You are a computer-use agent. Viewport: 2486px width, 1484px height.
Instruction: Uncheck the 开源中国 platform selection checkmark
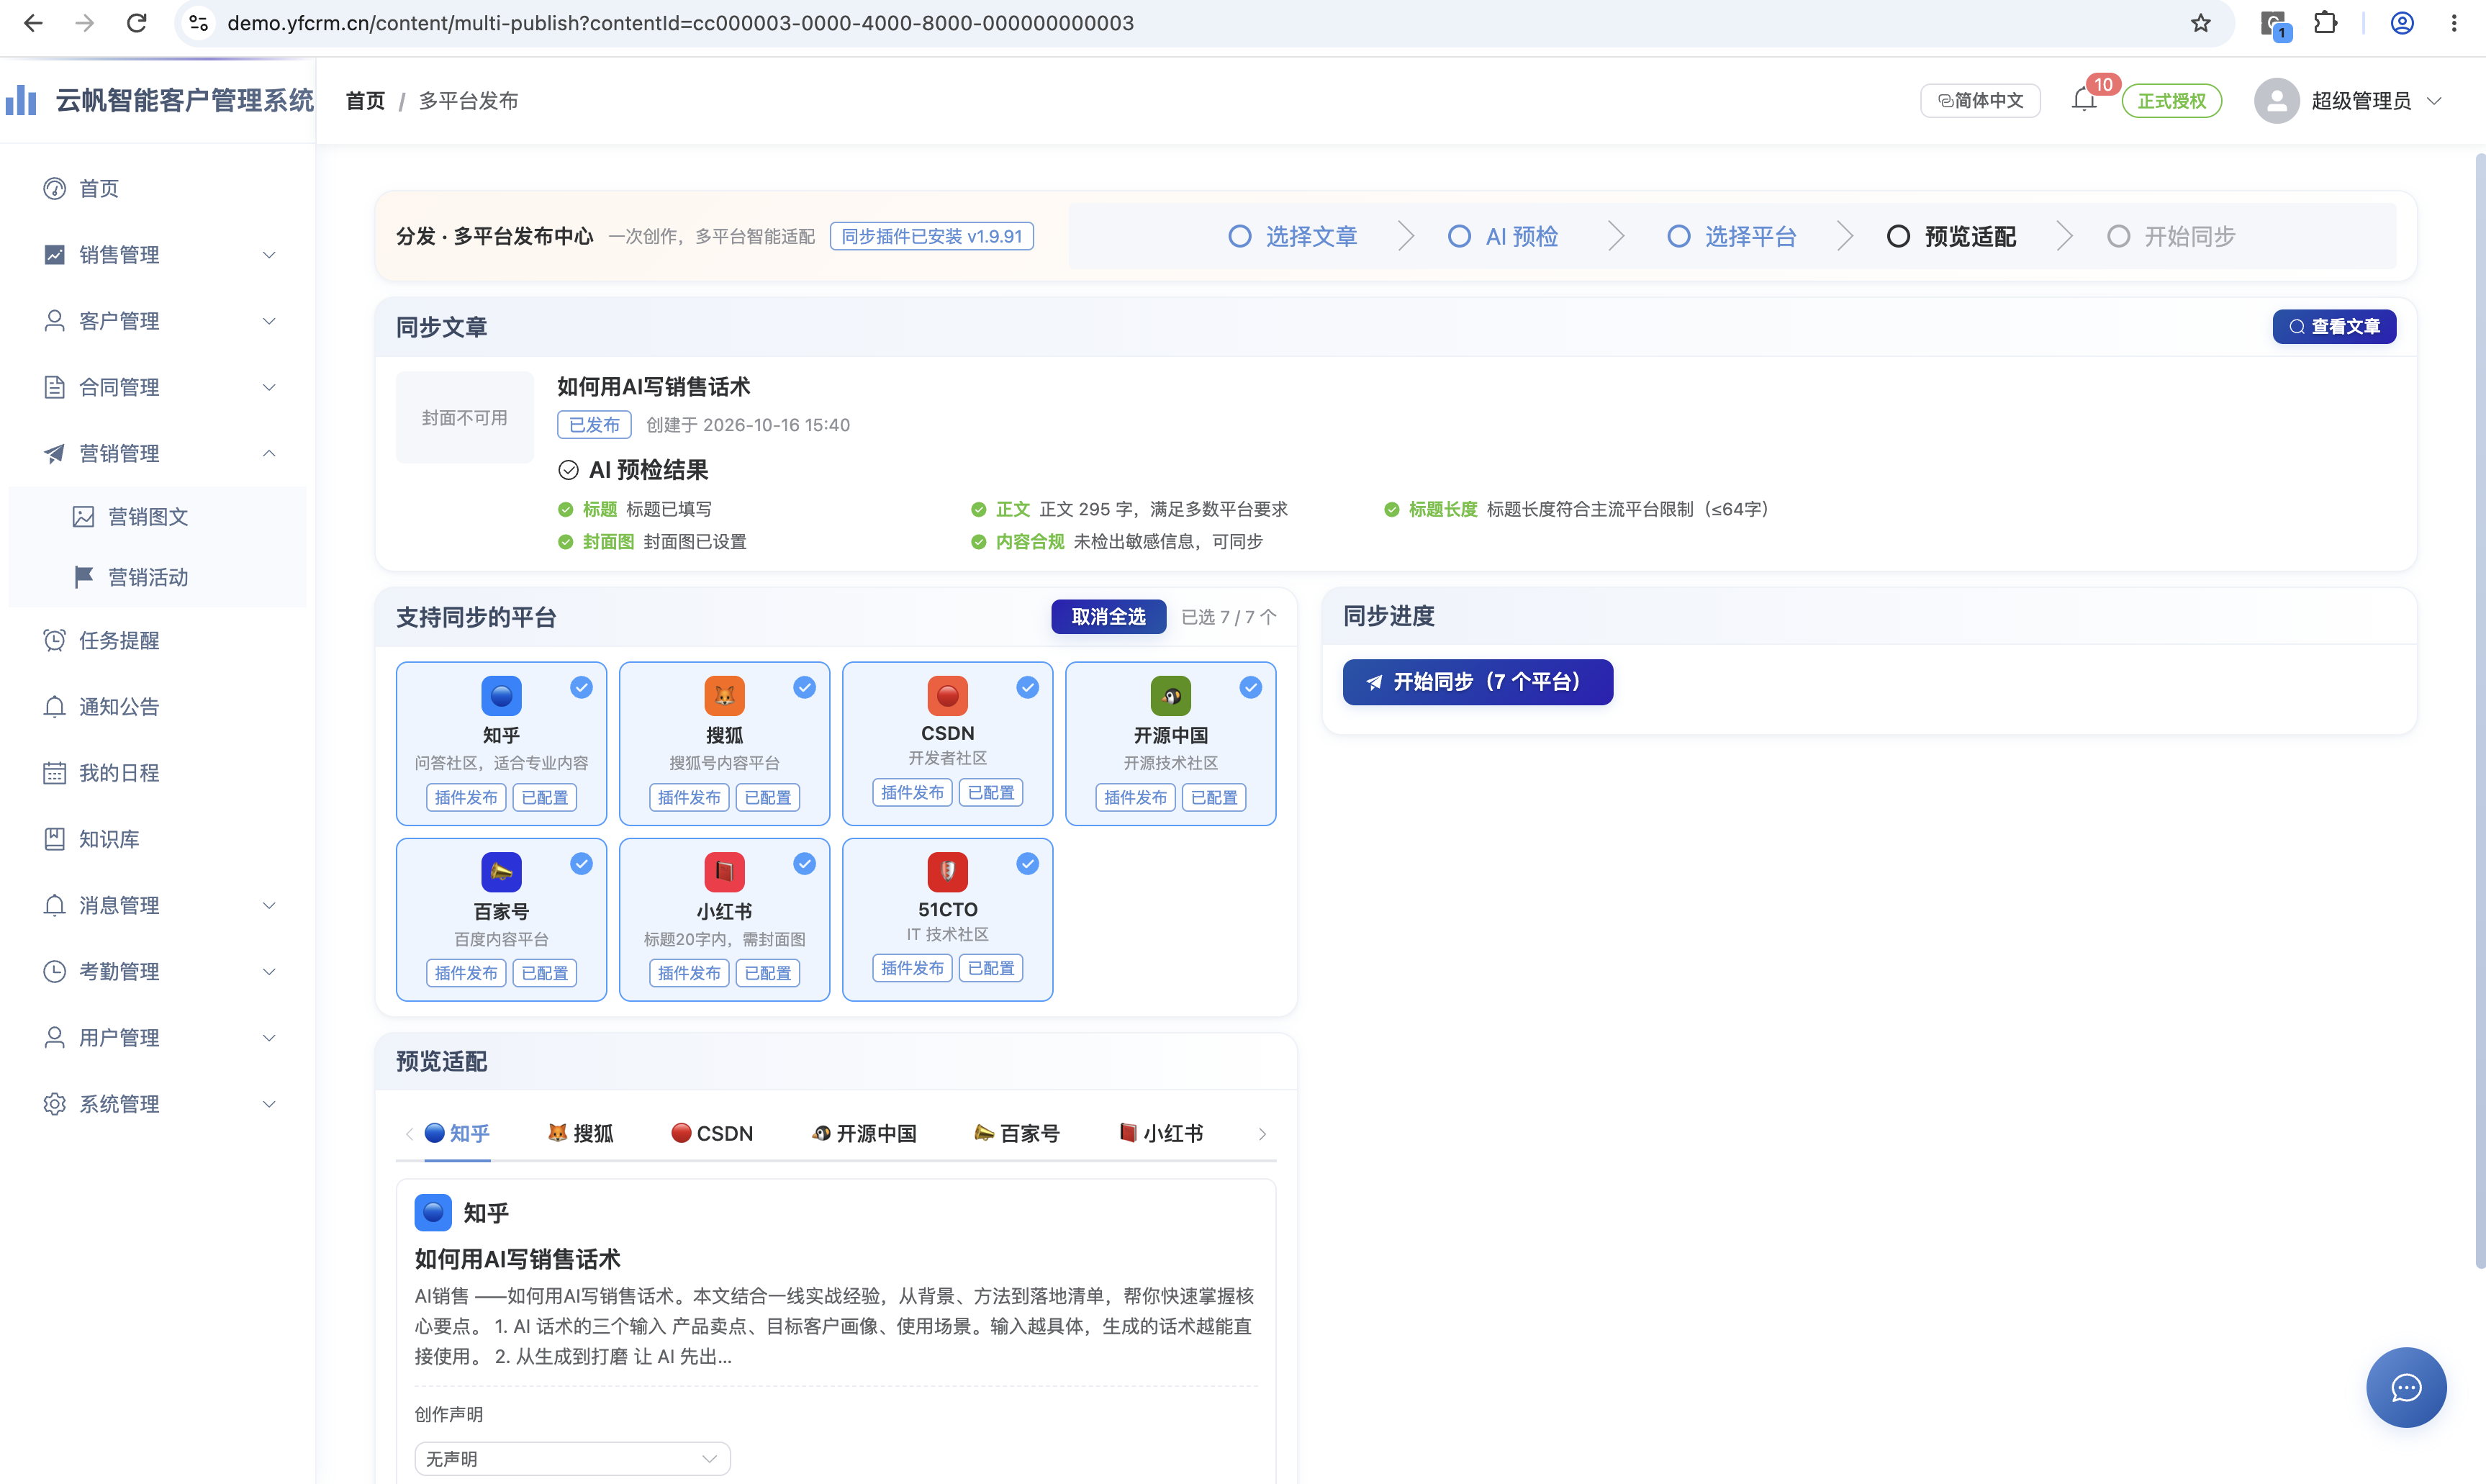coord(1250,687)
